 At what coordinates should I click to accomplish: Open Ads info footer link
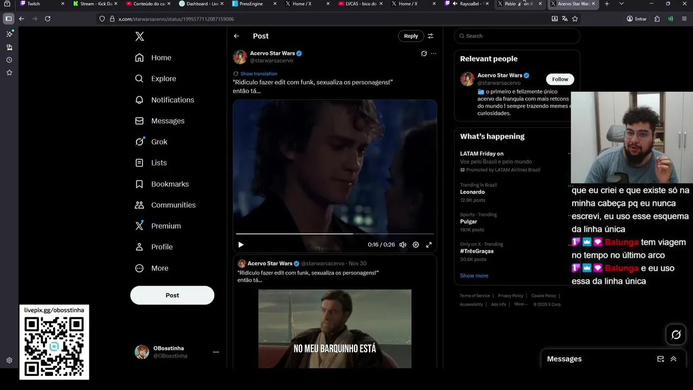coord(498,304)
